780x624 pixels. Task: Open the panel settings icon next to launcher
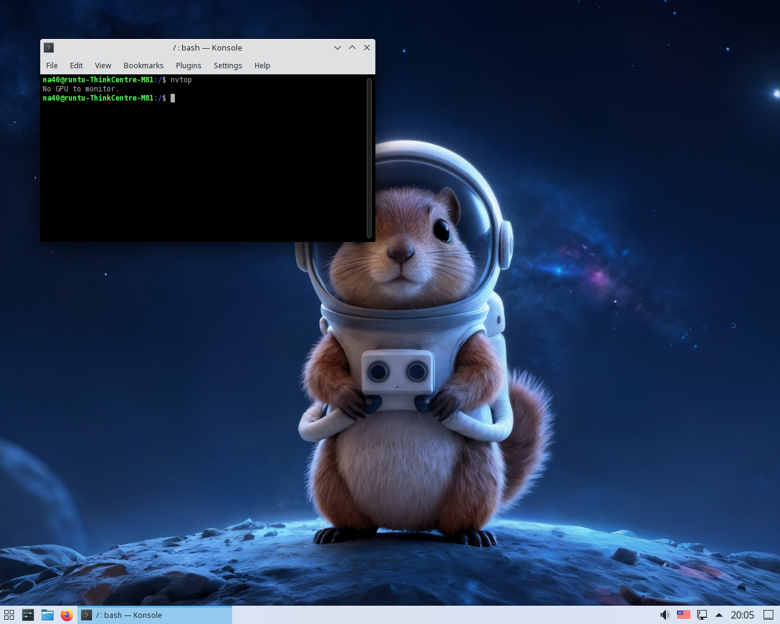(x=28, y=615)
